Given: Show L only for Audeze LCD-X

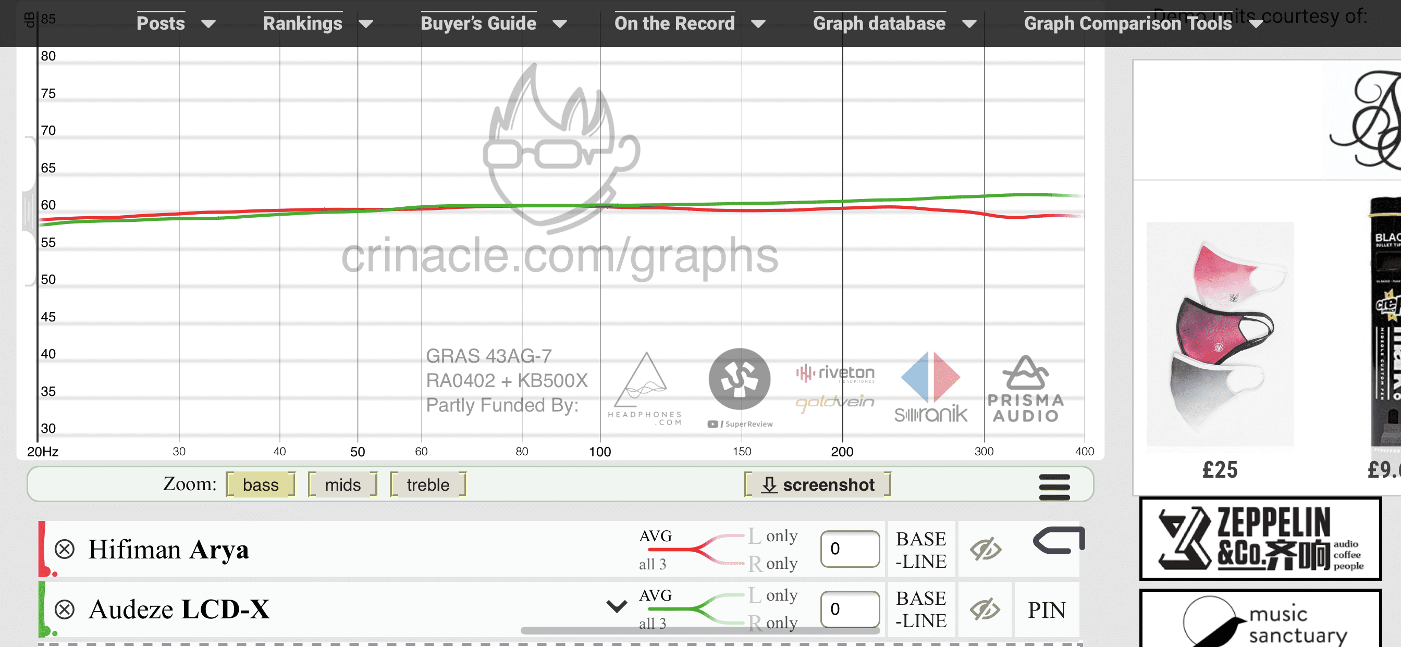Looking at the screenshot, I should click(772, 595).
